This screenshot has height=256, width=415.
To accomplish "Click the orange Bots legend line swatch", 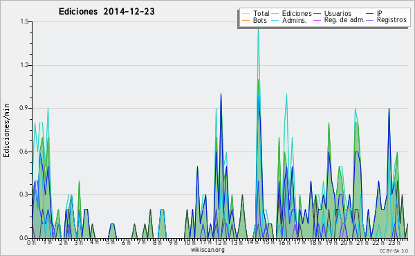I will (246, 20).
